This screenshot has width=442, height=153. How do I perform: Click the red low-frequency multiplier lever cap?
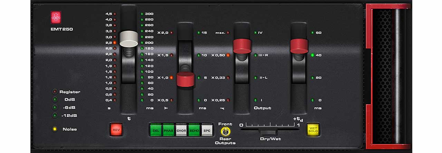pos(185,80)
